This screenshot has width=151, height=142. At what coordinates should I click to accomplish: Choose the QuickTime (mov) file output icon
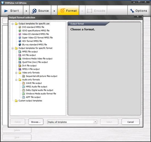[x=20, y=62]
